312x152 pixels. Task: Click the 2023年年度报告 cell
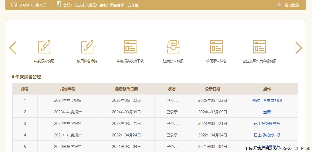click(x=68, y=112)
